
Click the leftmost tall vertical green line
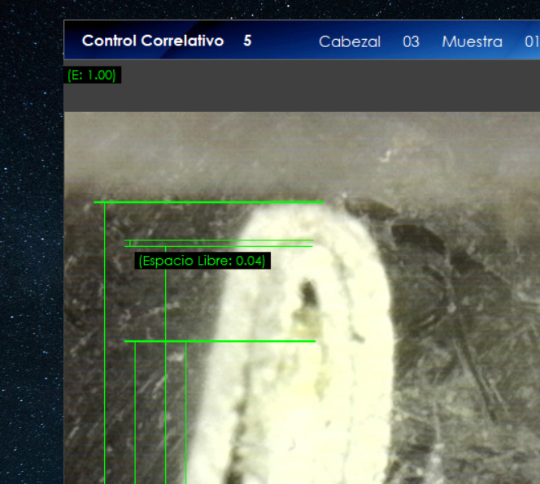[105, 341]
